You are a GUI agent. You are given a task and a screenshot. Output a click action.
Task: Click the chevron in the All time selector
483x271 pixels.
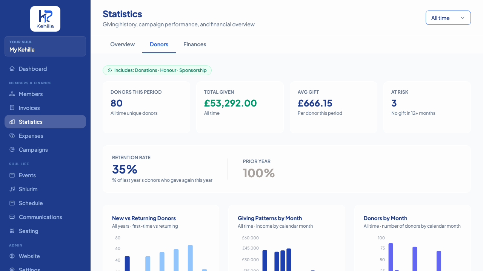pos(463,18)
